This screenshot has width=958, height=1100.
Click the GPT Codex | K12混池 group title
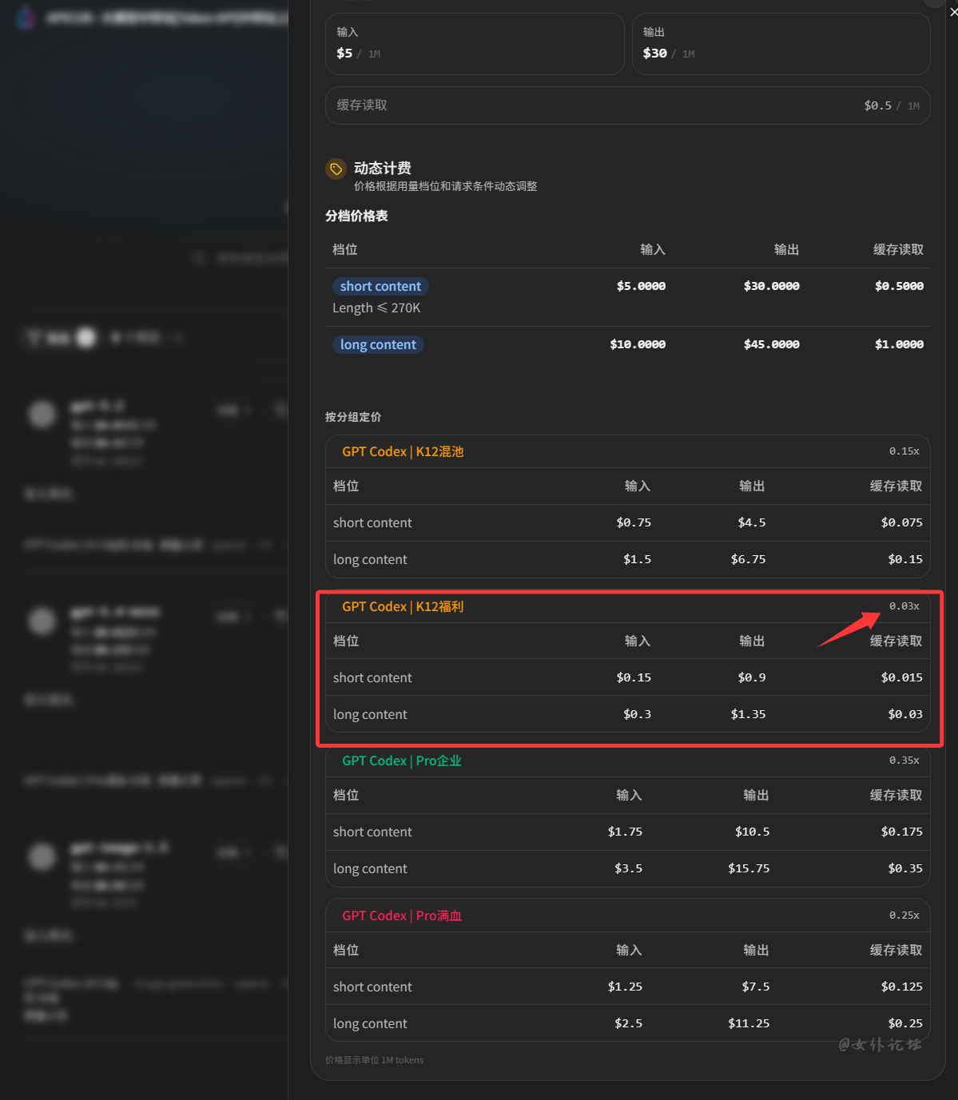coord(403,451)
